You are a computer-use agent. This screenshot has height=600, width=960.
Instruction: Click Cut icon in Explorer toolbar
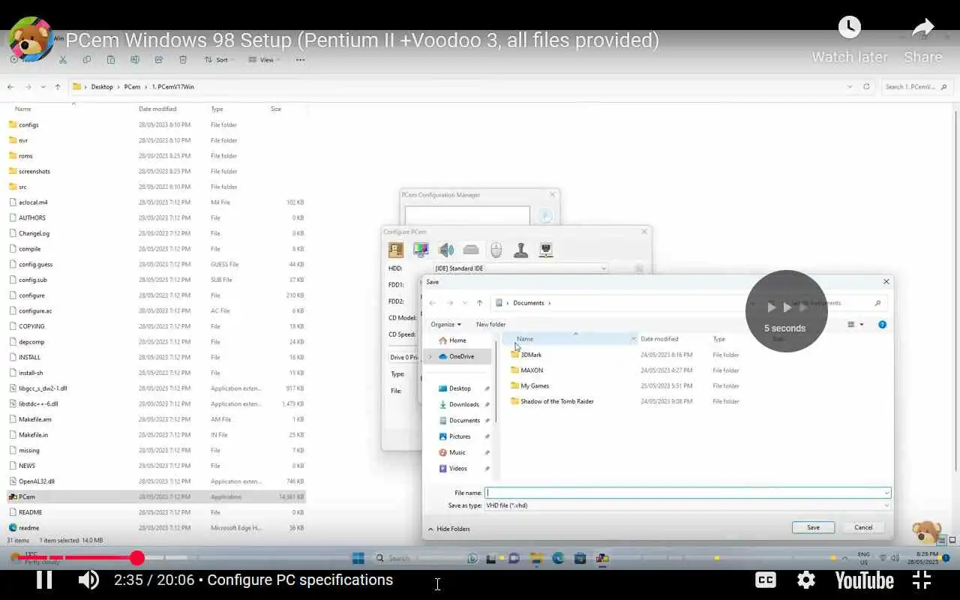[x=63, y=60]
